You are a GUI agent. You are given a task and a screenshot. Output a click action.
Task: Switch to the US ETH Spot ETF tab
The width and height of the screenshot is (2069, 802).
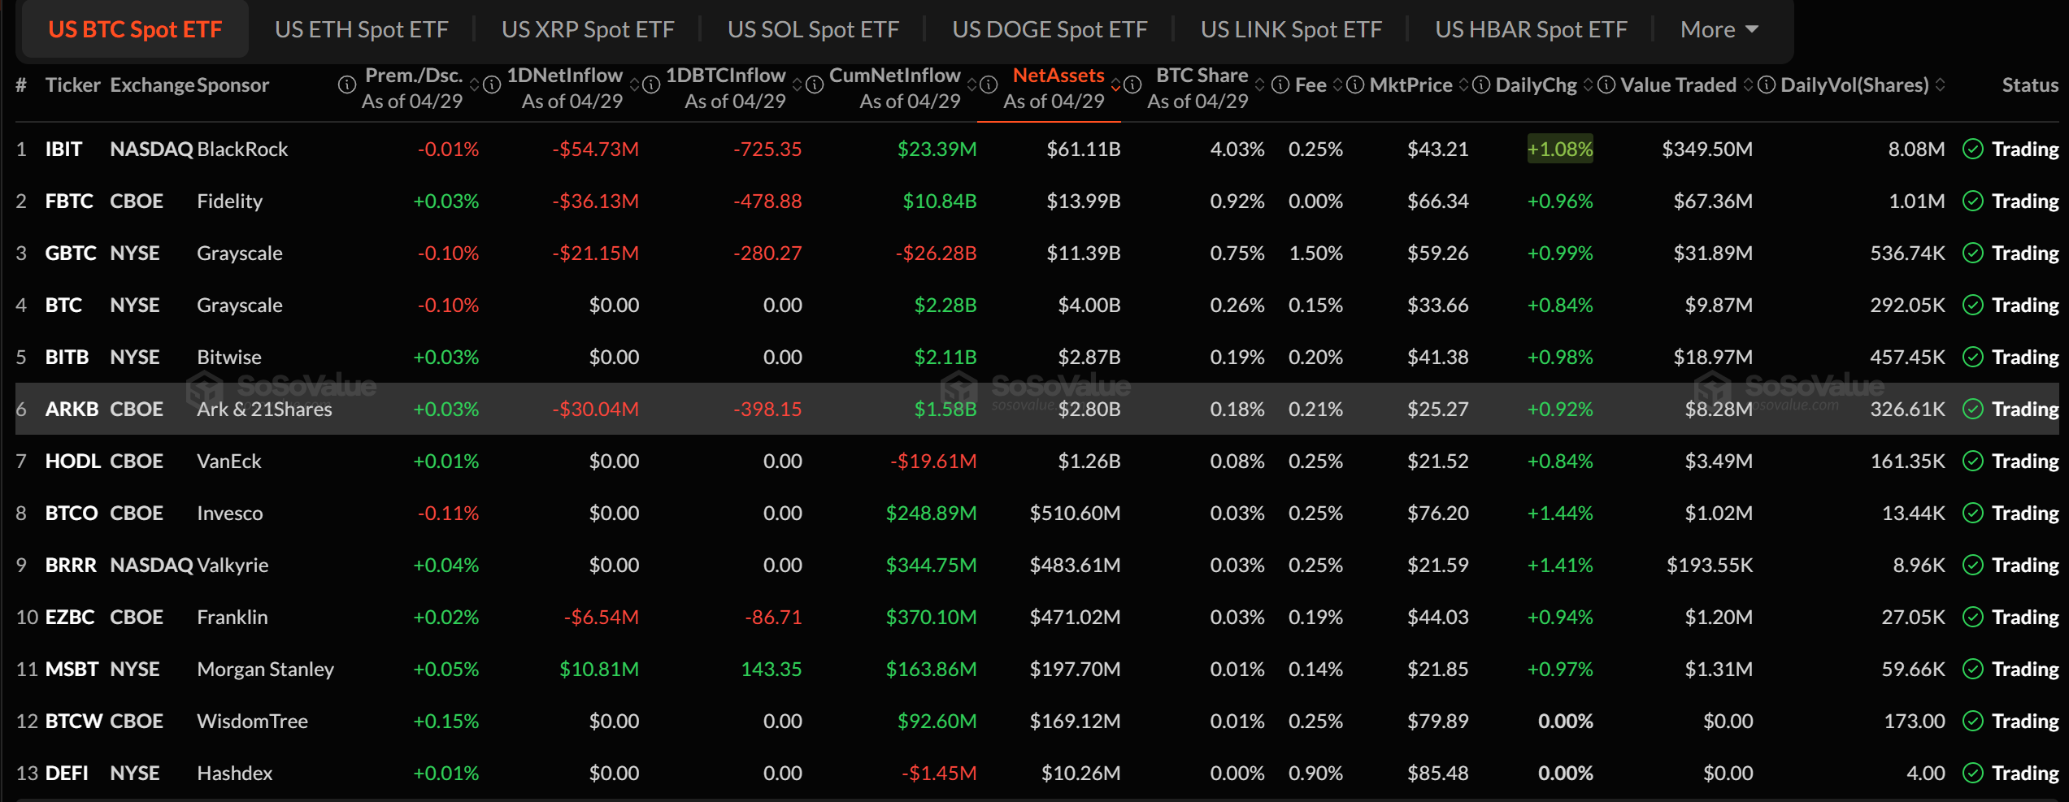(361, 28)
